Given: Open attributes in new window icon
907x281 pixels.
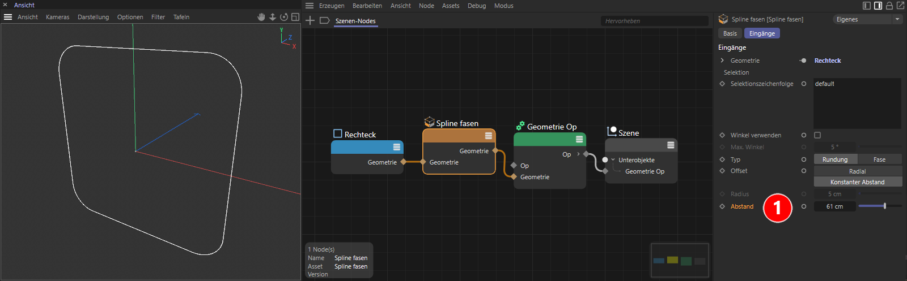Looking at the screenshot, I should point(900,6).
